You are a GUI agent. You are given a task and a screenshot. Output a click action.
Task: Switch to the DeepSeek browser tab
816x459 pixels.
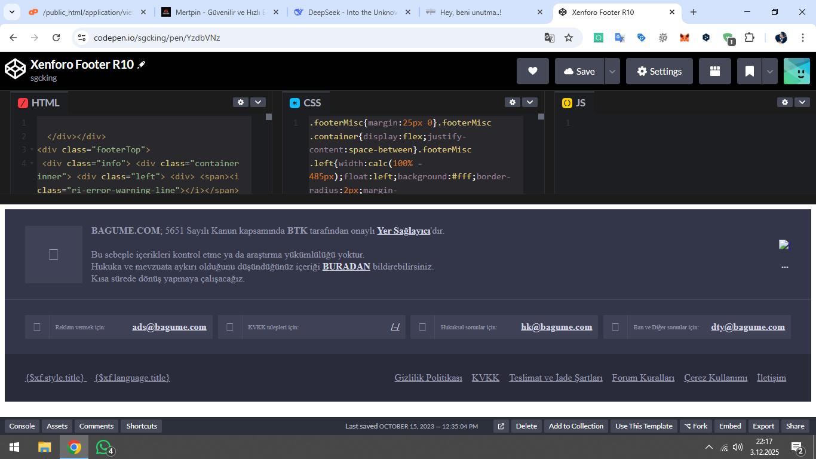352,12
